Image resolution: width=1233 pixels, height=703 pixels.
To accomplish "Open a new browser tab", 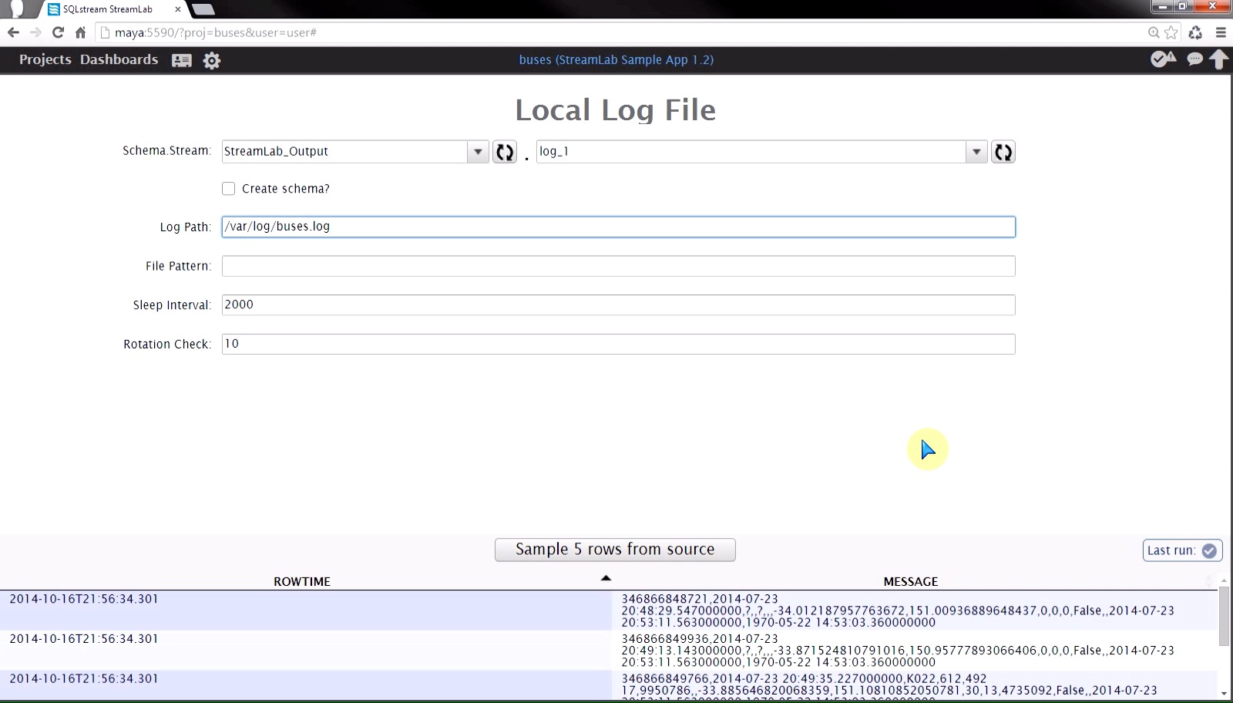I will pos(203,9).
